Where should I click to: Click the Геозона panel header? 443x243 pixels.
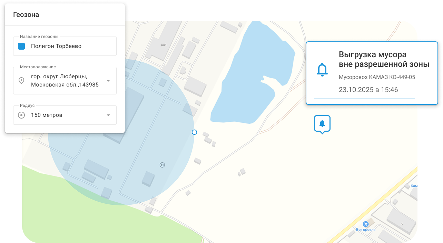[x=65, y=14]
